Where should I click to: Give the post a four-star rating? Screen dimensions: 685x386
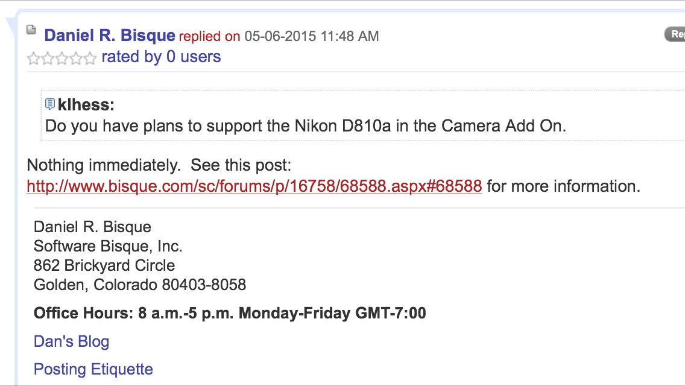pos(75,59)
